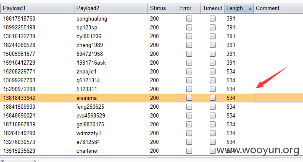Select payload zhaojie1
This screenshot has width=303, height=162.
(x=87, y=72)
